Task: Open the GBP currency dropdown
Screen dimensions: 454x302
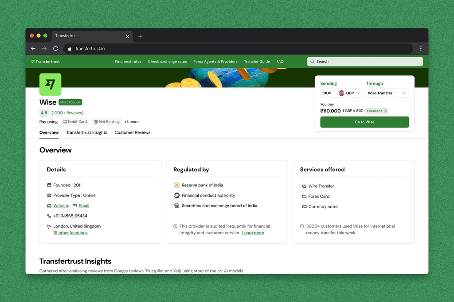Action: tap(350, 93)
